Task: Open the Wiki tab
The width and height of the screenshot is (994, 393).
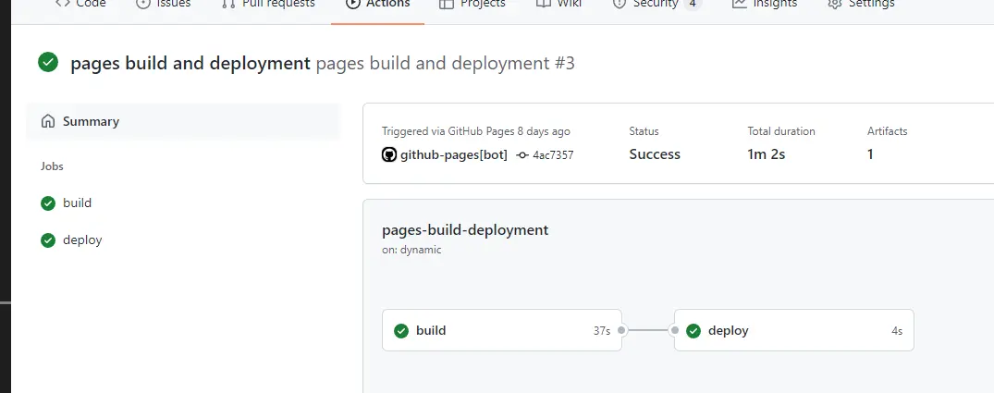Action: pyautogui.click(x=558, y=5)
